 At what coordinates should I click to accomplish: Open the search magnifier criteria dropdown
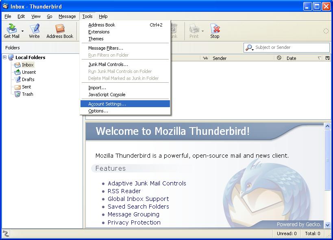coord(250,48)
